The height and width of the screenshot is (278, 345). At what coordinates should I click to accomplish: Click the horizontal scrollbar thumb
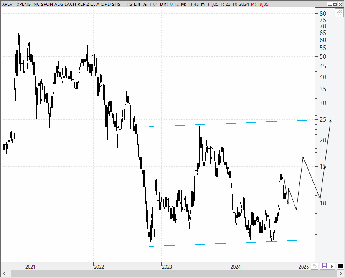pyautogui.click(x=174, y=274)
